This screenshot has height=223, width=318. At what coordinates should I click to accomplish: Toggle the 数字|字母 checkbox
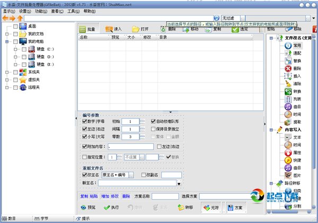coord(85,121)
